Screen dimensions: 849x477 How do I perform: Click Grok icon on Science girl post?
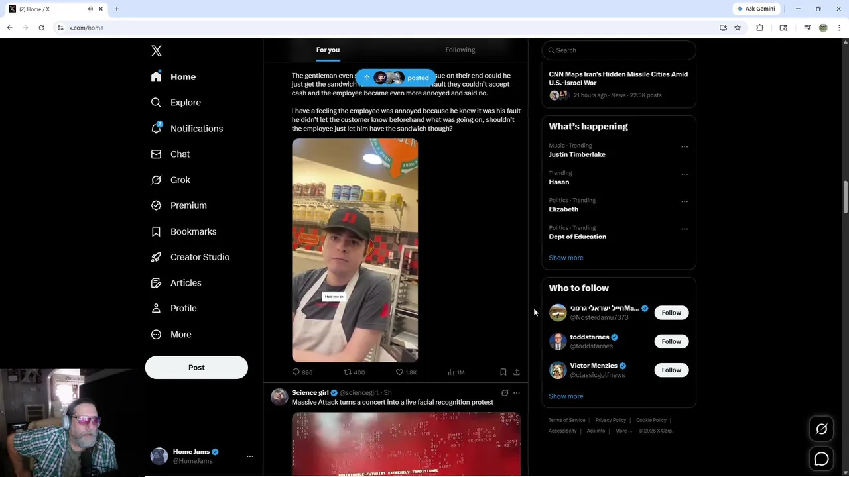505,393
